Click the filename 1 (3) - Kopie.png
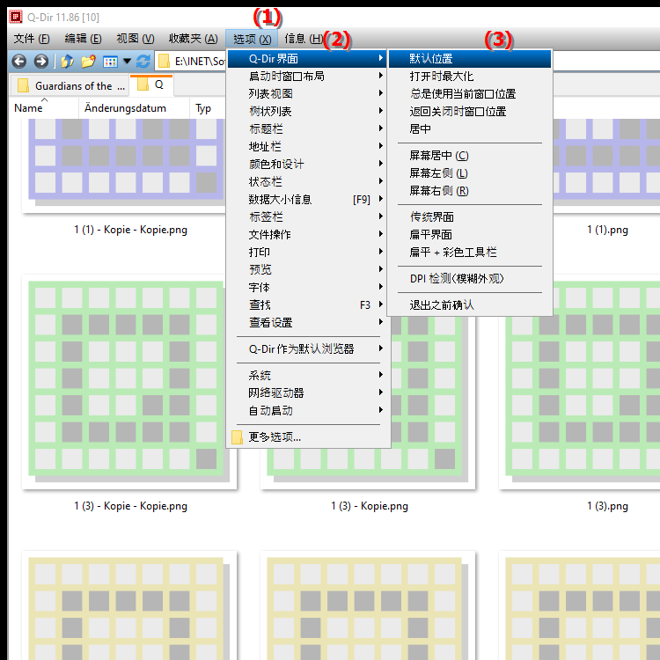660x660 pixels. click(370, 506)
